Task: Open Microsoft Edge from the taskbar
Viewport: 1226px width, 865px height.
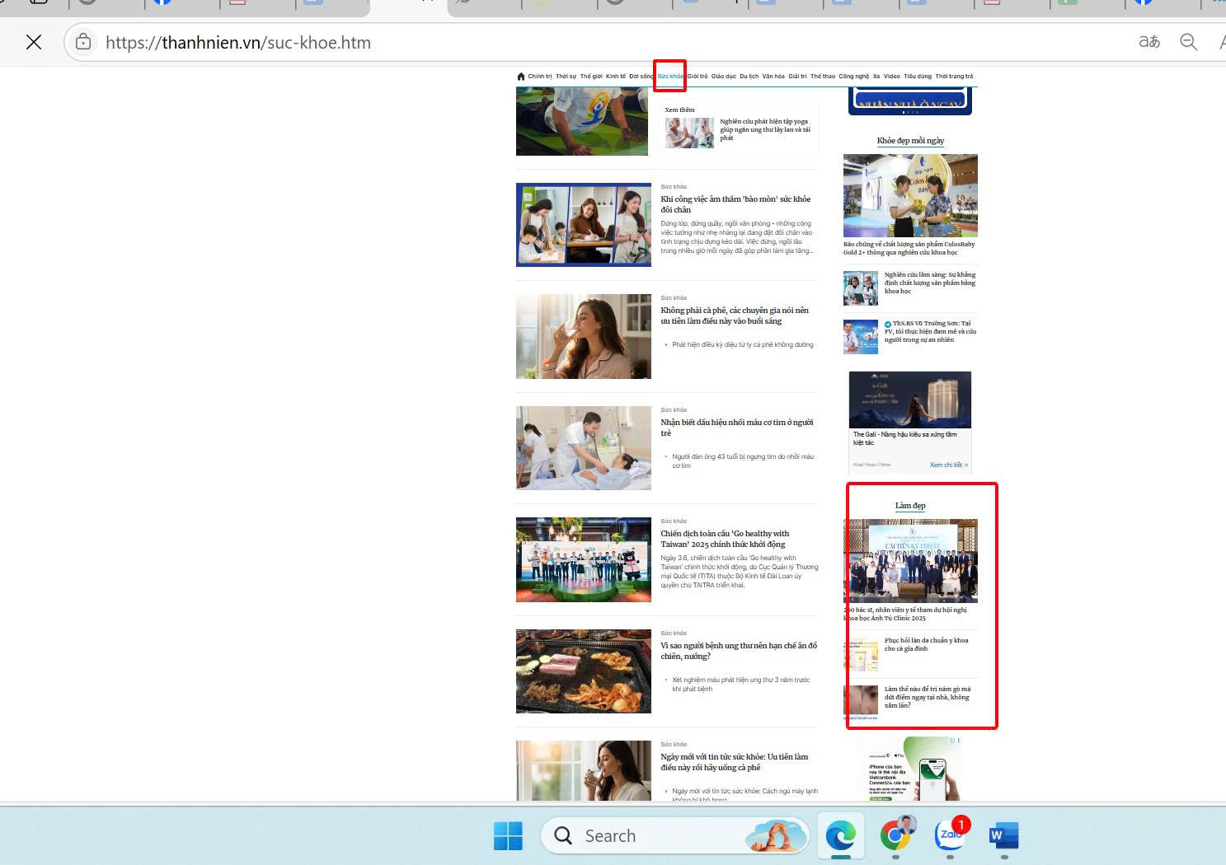Action: (841, 836)
